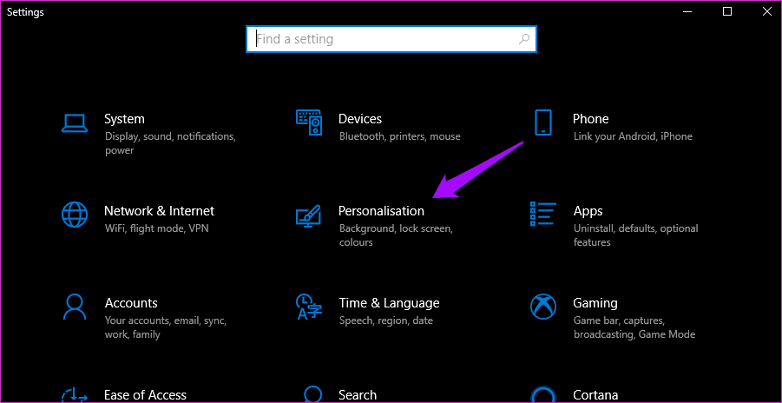
Task: Click 'Uninstall, defaults, optional features' description
Action: click(x=636, y=235)
